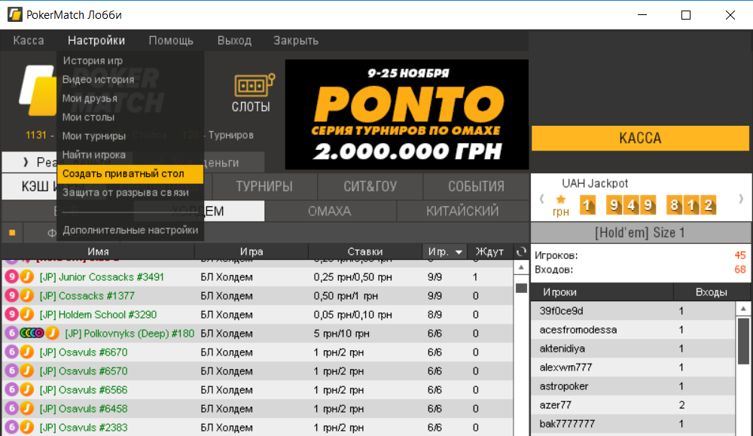Select player azer77 in list
This screenshot has width=753, height=436.
pyautogui.click(x=633, y=405)
